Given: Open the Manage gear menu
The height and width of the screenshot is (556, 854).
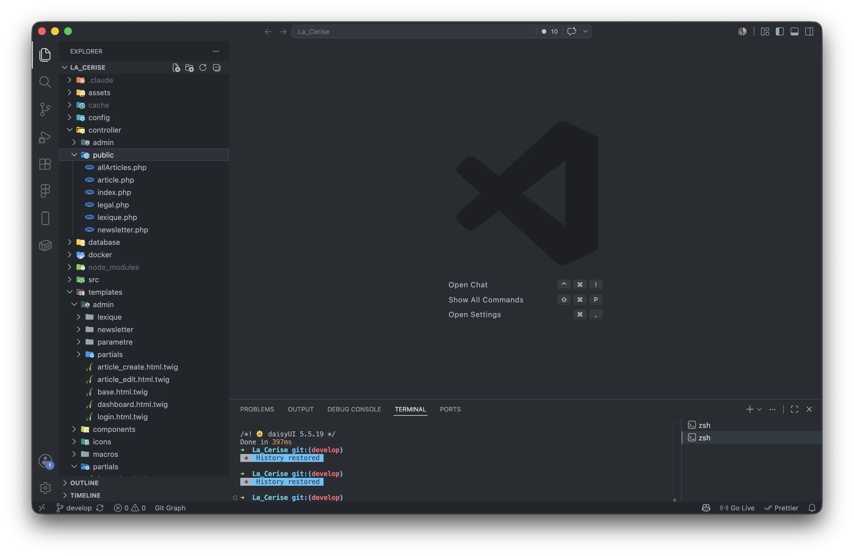Looking at the screenshot, I should [45, 488].
